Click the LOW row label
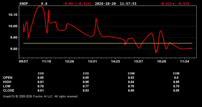Screen dimensions: 202x107 click(7, 86)
